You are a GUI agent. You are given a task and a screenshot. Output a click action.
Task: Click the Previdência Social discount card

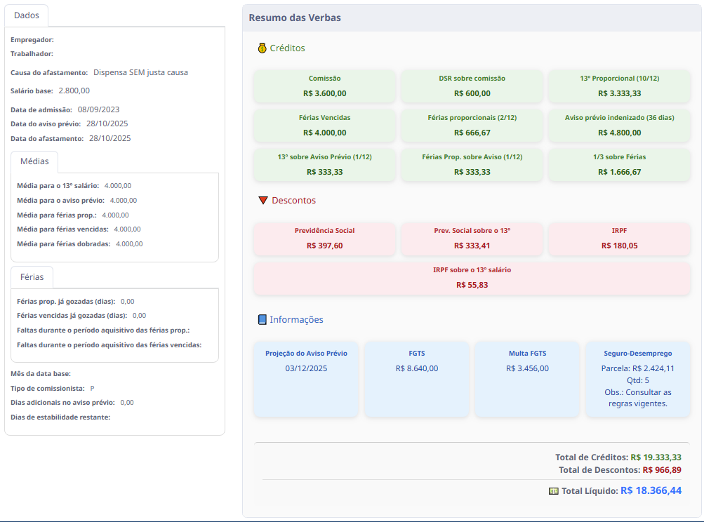pos(324,239)
